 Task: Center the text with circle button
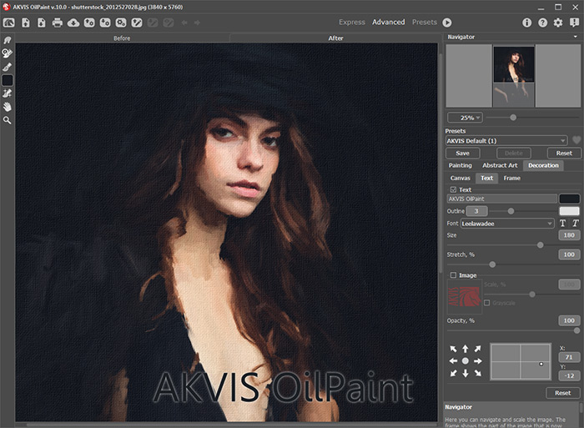coord(466,361)
